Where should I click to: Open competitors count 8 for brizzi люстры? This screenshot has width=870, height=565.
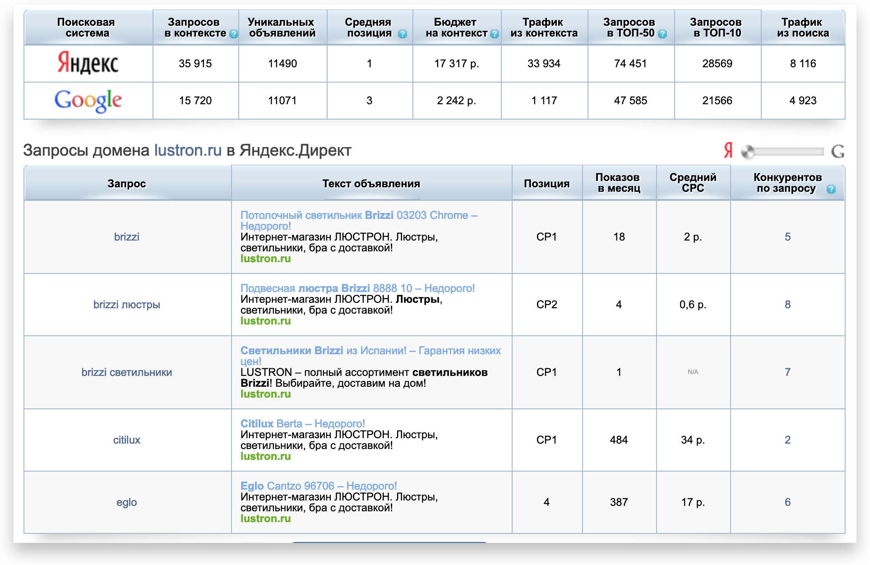pyautogui.click(x=787, y=305)
